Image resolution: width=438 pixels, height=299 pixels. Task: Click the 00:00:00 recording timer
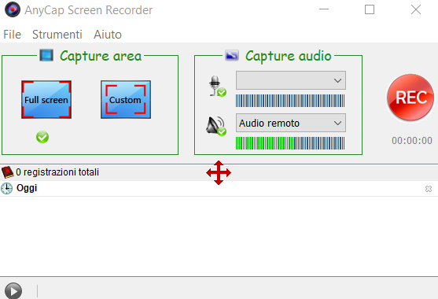(412, 141)
